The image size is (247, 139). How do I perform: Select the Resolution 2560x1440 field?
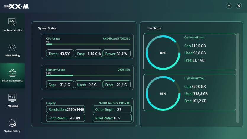pyautogui.click(x=65, y=109)
